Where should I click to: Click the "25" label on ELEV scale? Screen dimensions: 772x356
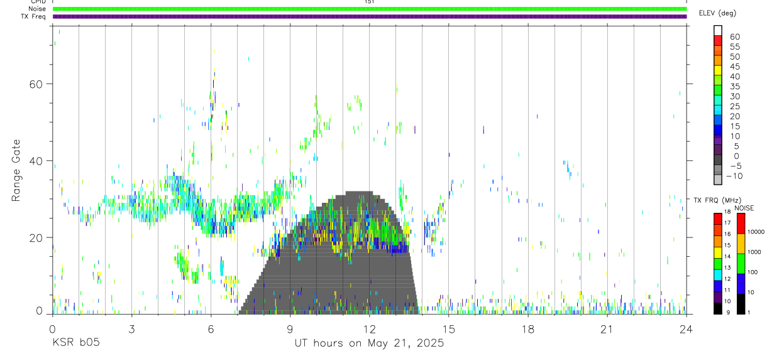click(734, 107)
